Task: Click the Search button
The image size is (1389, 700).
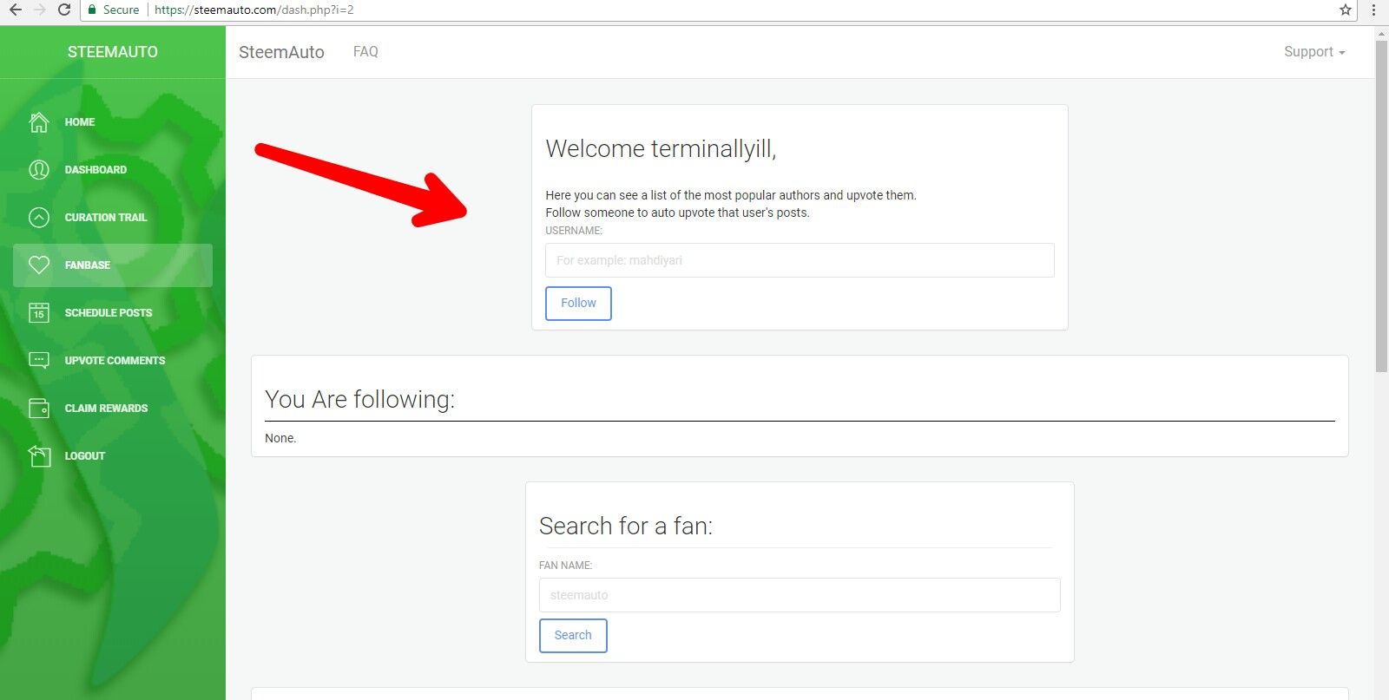Action: [573, 636]
